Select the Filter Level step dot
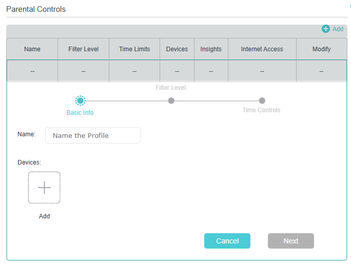 coord(171,100)
